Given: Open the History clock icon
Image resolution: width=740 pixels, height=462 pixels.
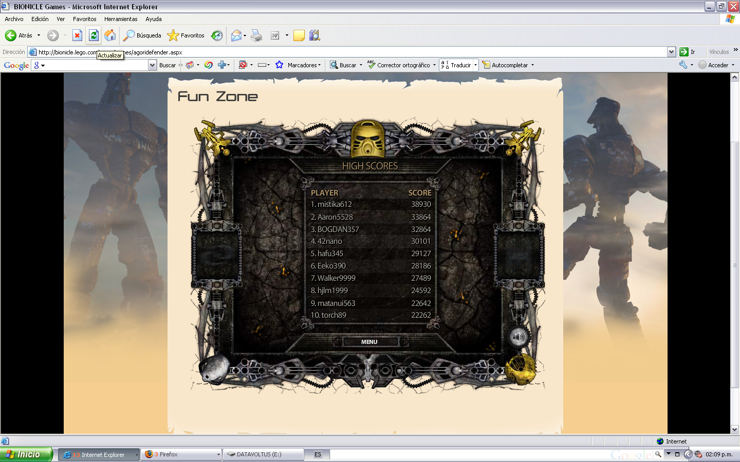Looking at the screenshot, I should click(x=217, y=35).
